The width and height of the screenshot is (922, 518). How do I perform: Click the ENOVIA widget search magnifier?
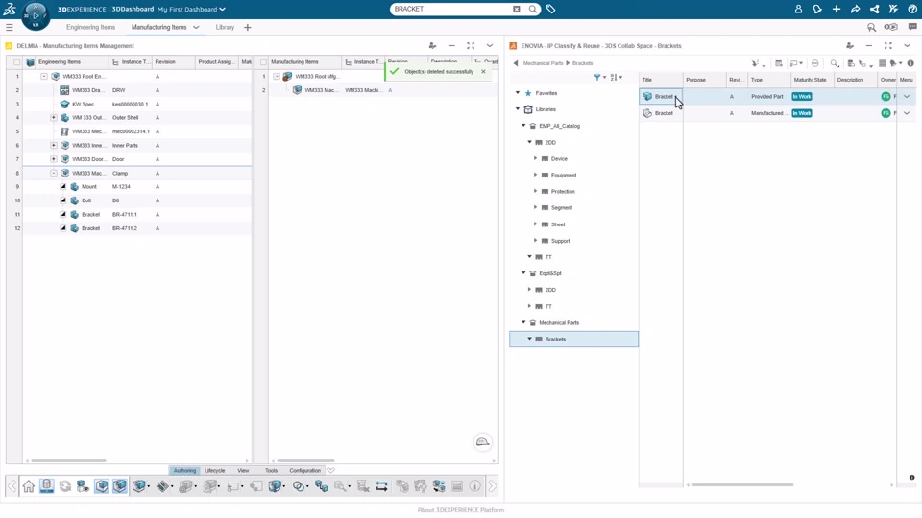[834, 63]
